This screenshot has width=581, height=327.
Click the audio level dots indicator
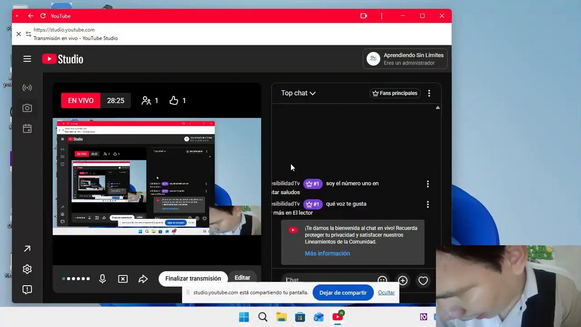pos(76,279)
